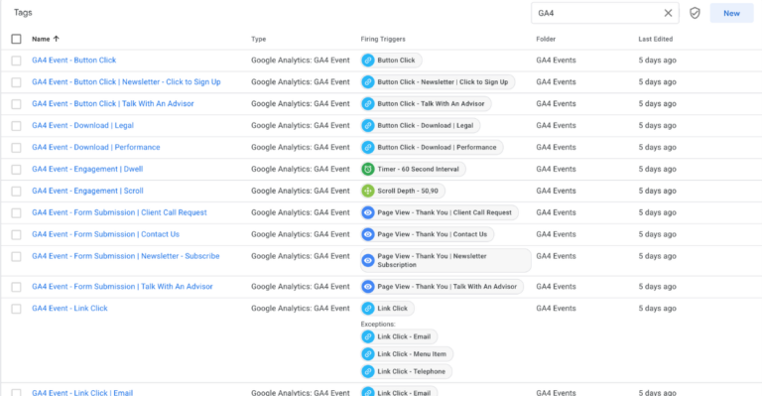The image size is (762, 396).
Task: Click icon of Link Click - Telephone exception
Action: [x=368, y=372]
